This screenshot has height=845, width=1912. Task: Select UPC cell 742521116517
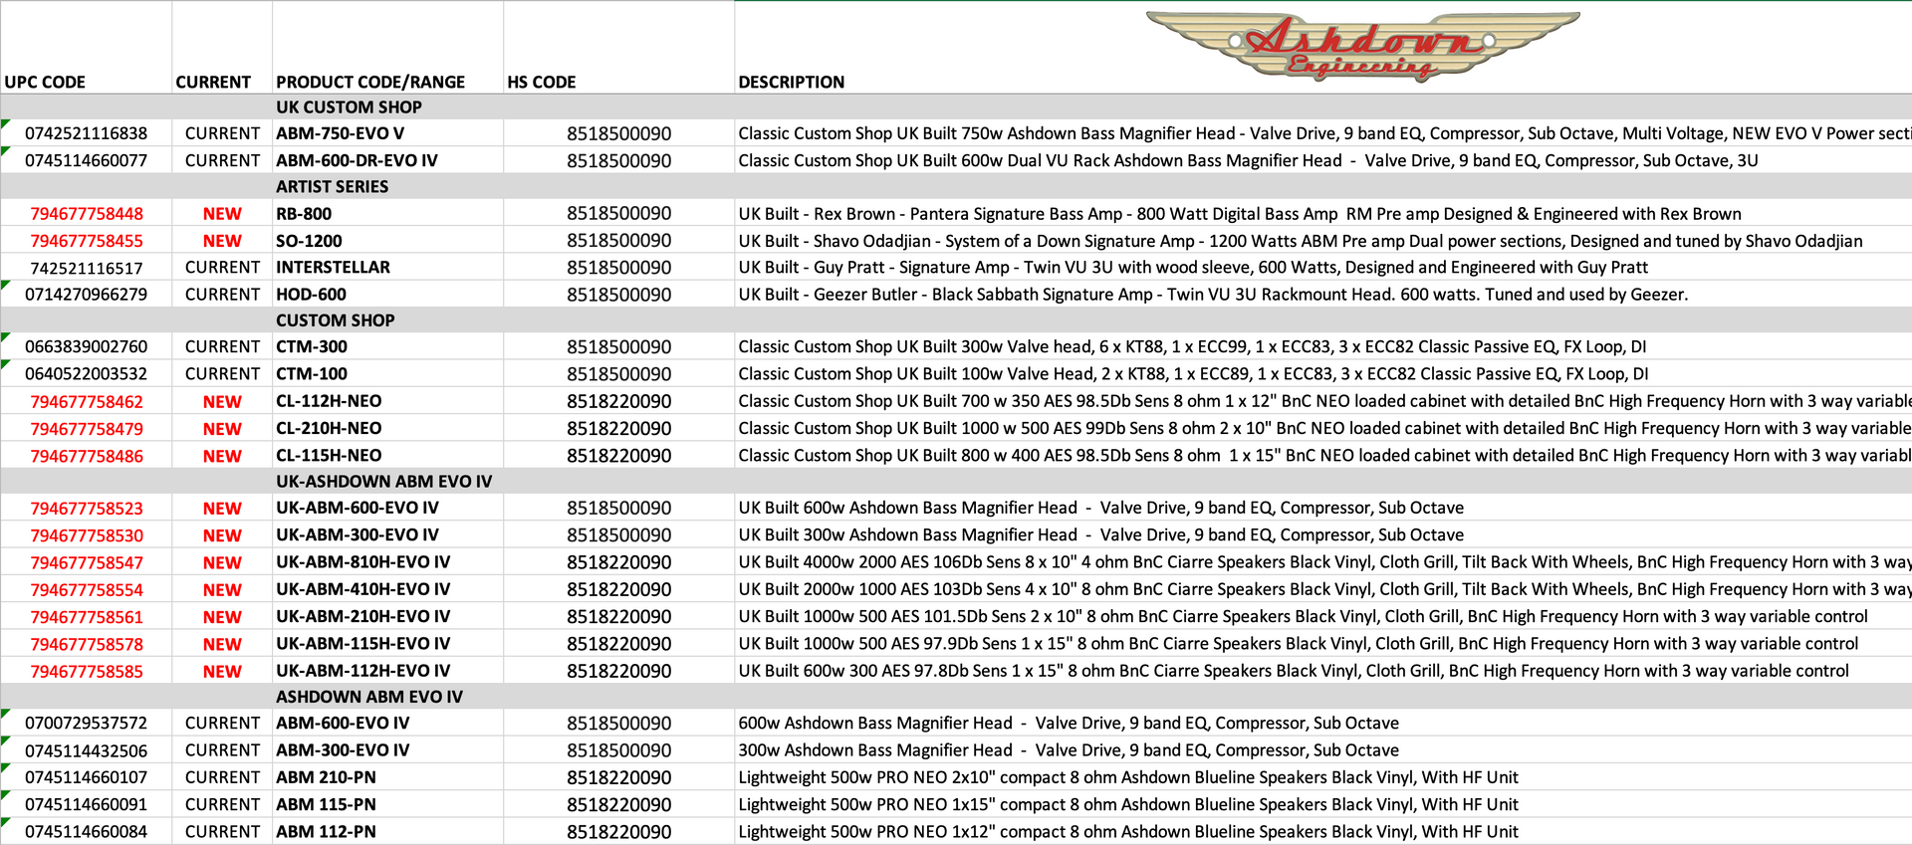point(87,268)
